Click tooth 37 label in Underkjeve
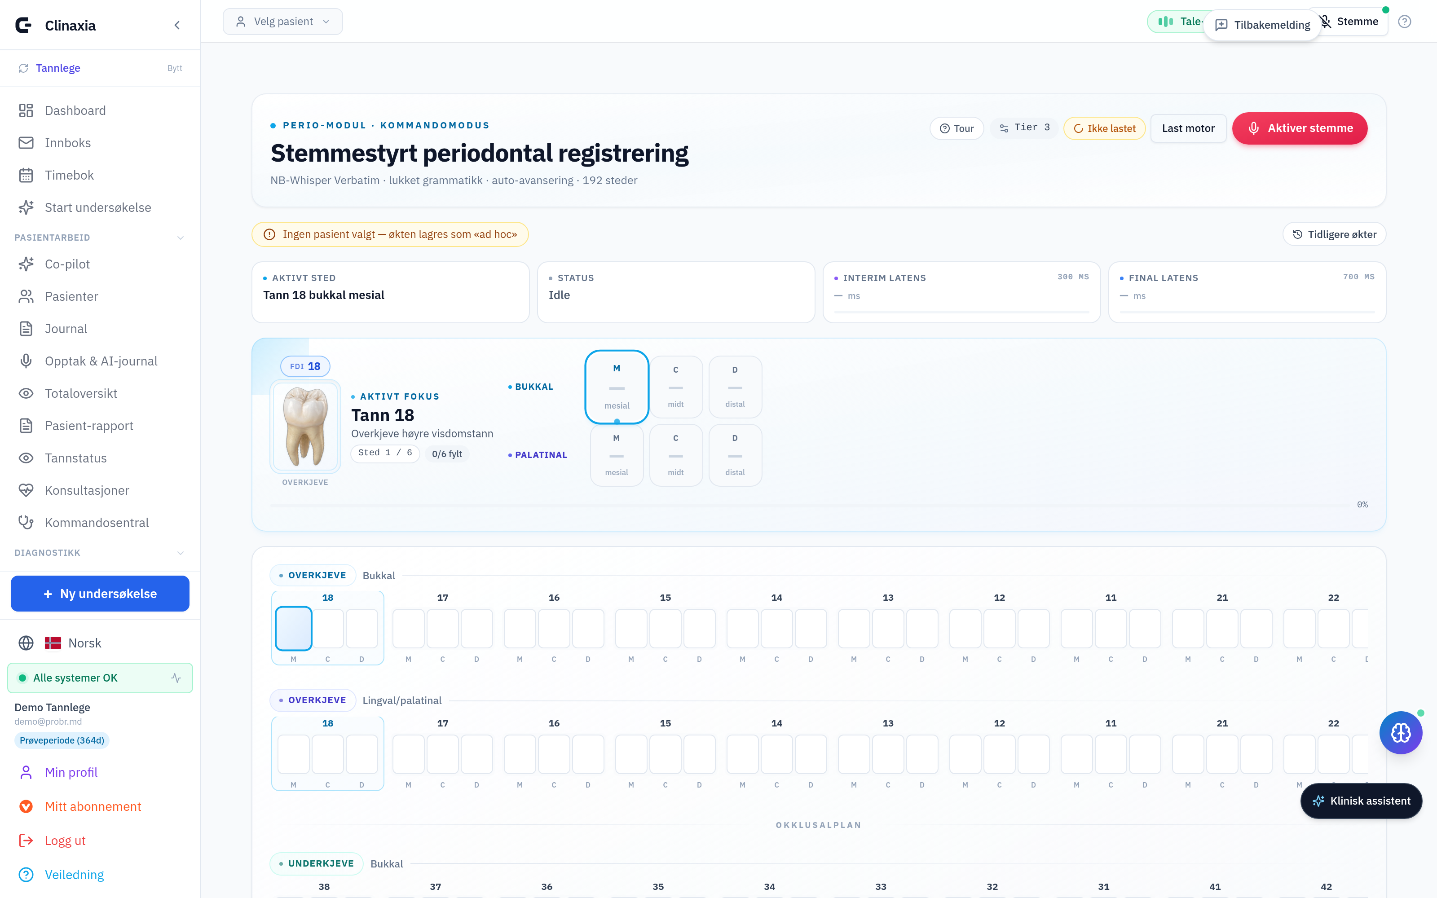 pos(435,887)
